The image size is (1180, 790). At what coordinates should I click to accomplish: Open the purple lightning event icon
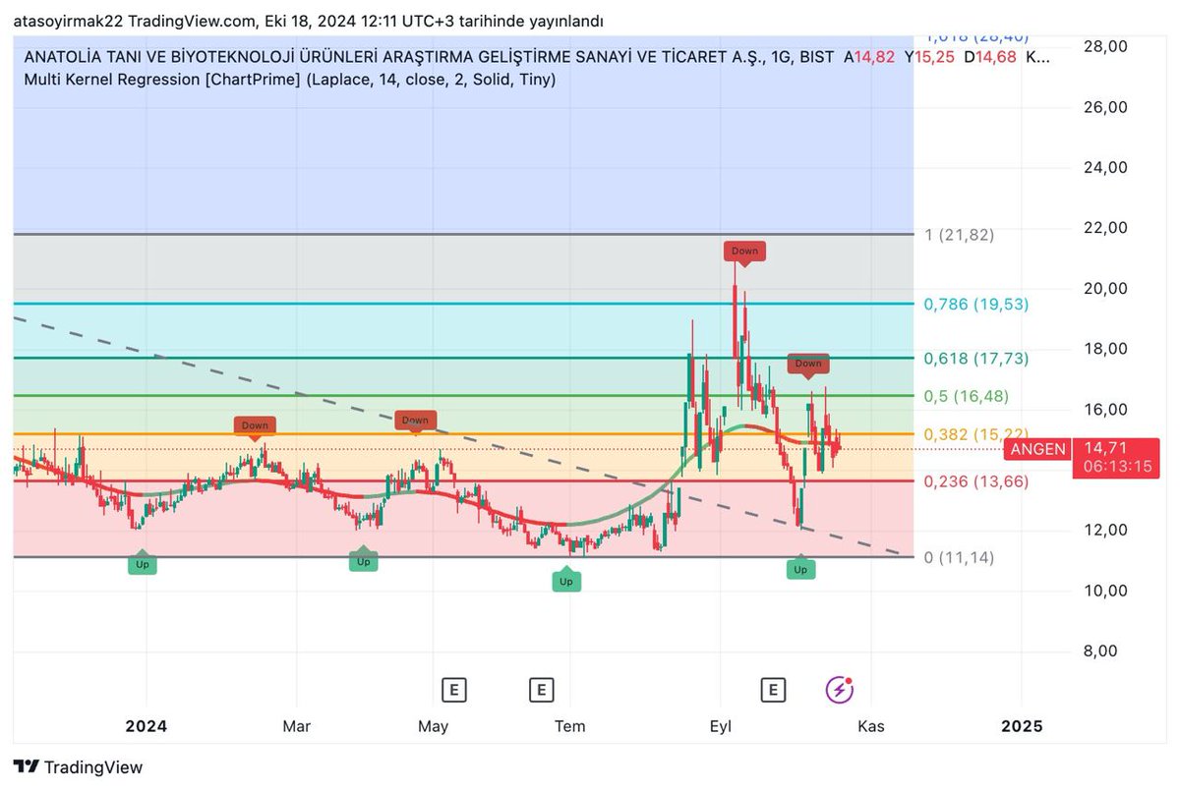(839, 690)
